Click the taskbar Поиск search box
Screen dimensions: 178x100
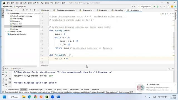[x=14, y=97]
